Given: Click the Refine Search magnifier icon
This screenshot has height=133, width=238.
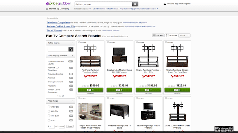Looking at the screenshot, I should [71, 49].
